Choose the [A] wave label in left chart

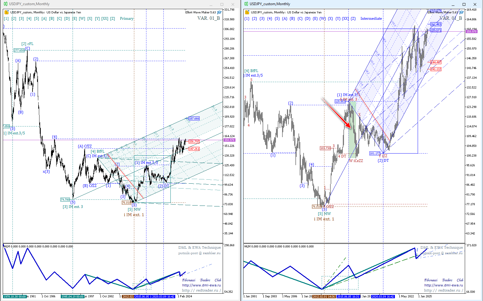coord(44,19)
